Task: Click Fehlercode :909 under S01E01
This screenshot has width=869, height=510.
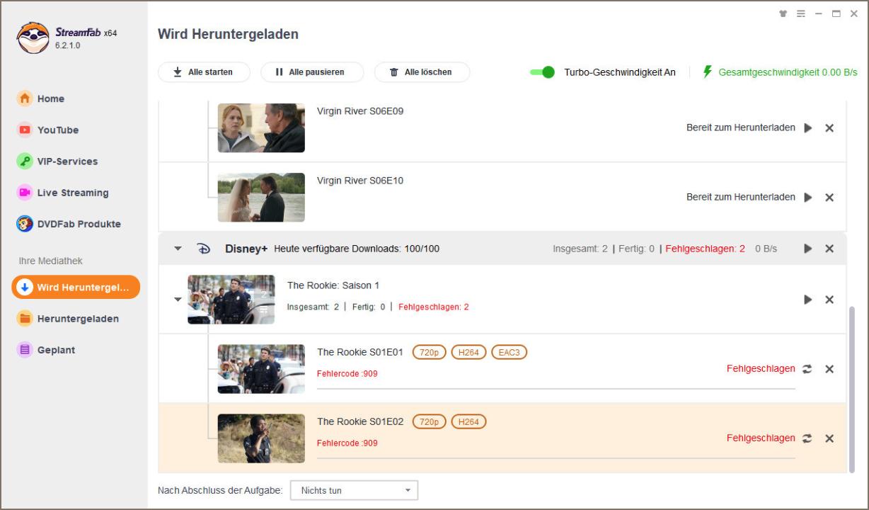Action: 347,373
